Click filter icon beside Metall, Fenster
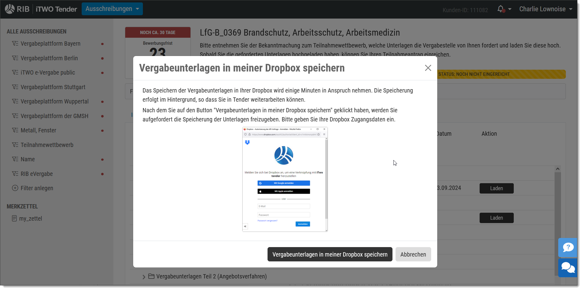The image size is (582, 290). [x=15, y=130]
